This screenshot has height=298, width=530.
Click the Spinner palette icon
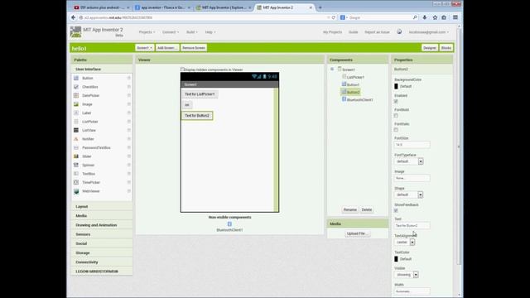pos(76,165)
